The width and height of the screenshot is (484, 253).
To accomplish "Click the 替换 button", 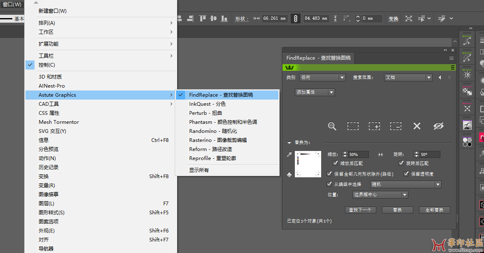I will (x=397, y=210).
